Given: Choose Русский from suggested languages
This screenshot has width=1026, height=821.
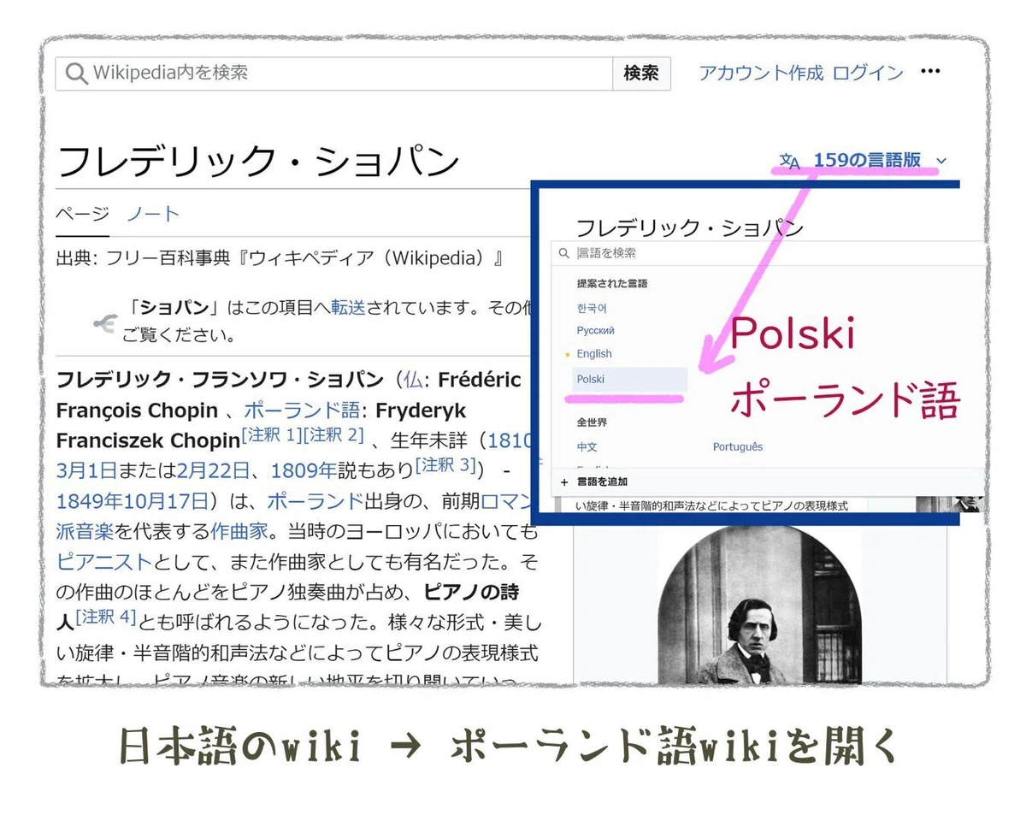Looking at the screenshot, I should pos(596,330).
